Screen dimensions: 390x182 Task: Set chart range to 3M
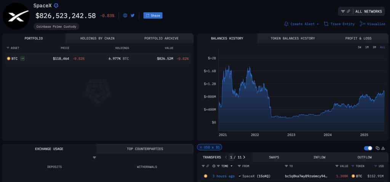click(x=374, y=47)
